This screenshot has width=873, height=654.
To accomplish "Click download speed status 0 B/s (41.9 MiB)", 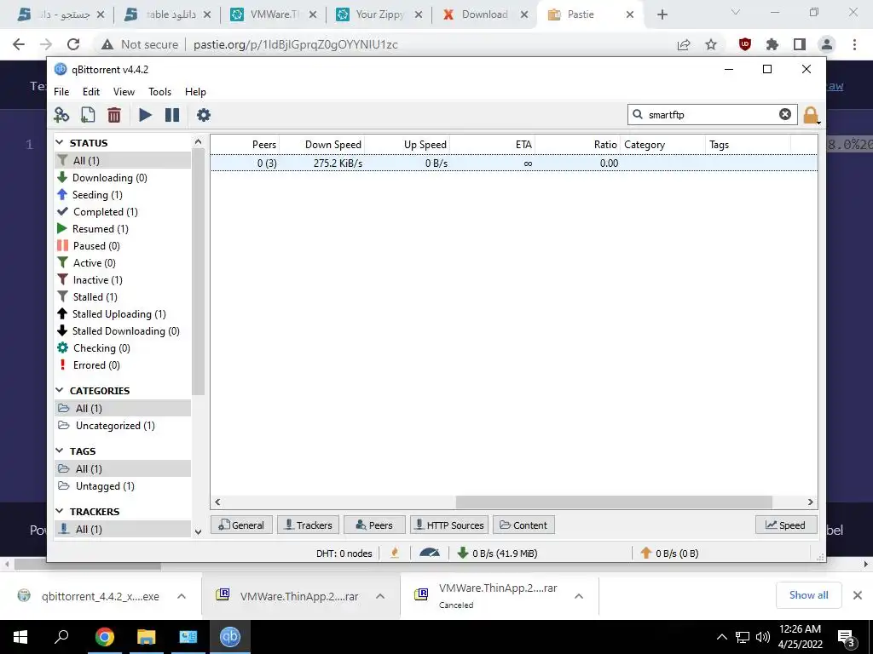I will coord(497,554).
